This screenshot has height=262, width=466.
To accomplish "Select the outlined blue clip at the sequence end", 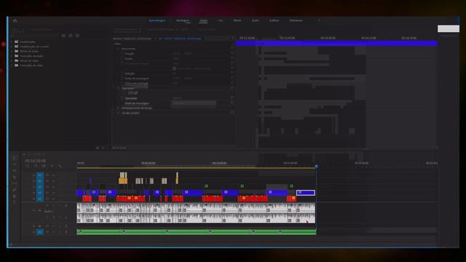I will pyautogui.click(x=306, y=192).
